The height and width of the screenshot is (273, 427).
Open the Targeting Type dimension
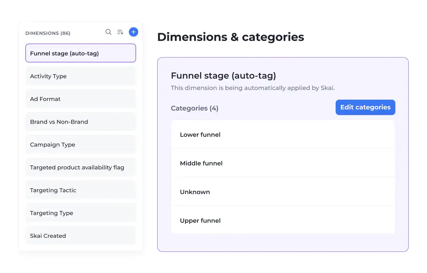(81, 213)
